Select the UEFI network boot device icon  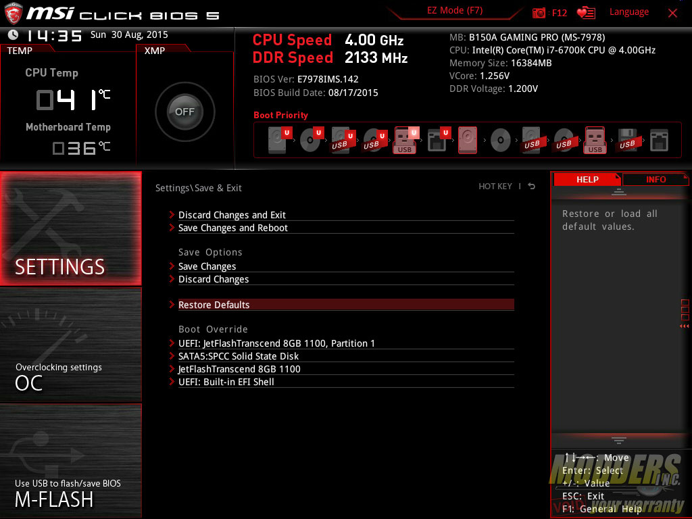tap(439, 139)
